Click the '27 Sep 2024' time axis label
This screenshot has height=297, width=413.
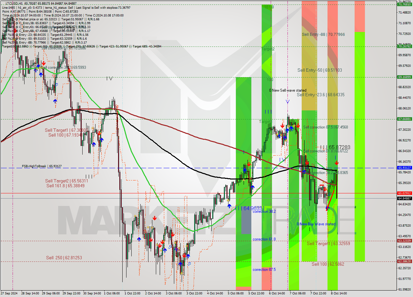(9, 293)
